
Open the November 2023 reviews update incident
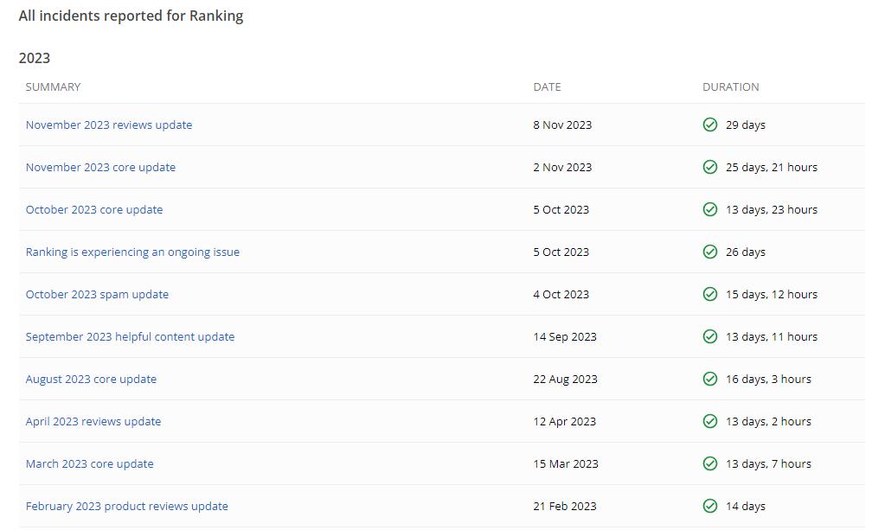(x=109, y=125)
